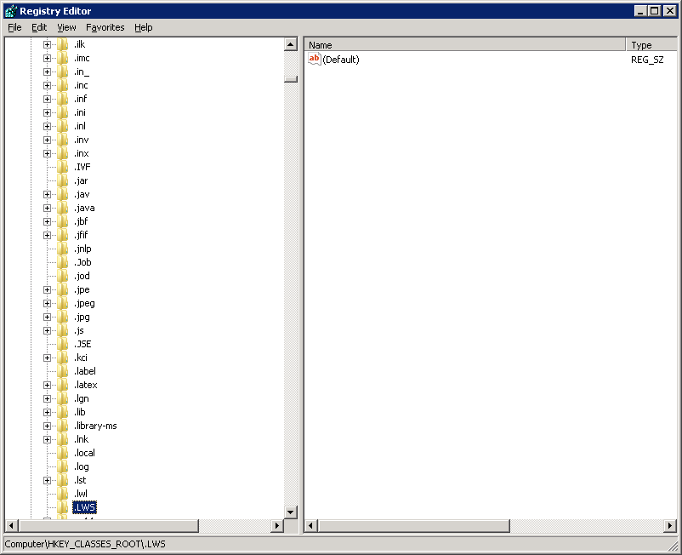Maximize the Registry Editor window
Viewport: 682px width, 555px height.
click(655, 11)
